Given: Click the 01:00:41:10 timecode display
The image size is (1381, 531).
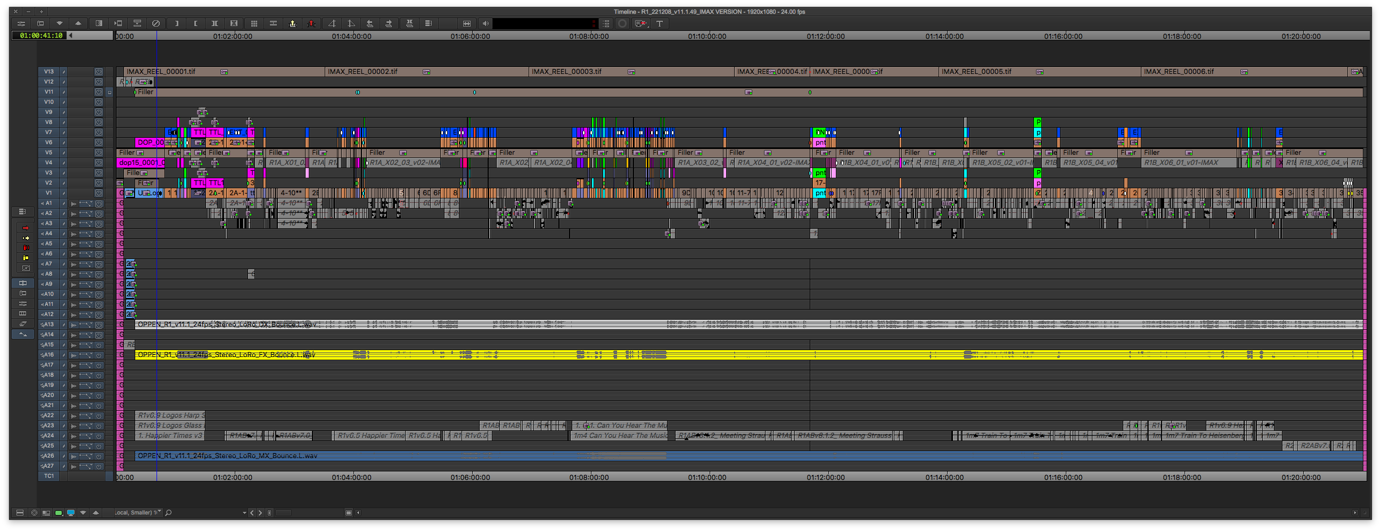Looking at the screenshot, I should [x=40, y=36].
